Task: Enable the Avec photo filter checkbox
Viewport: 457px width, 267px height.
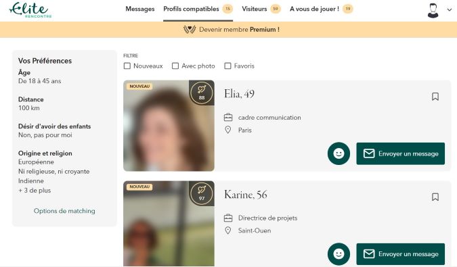Action: coord(175,66)
